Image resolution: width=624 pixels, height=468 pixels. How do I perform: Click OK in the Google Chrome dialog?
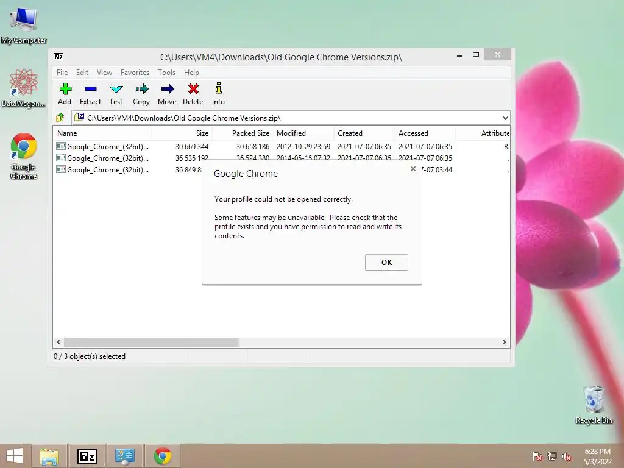pos(386,262)
